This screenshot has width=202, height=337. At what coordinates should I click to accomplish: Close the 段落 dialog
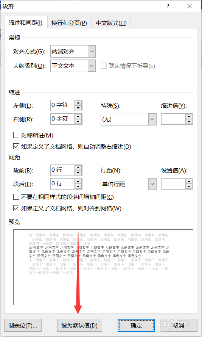[190, 6]
